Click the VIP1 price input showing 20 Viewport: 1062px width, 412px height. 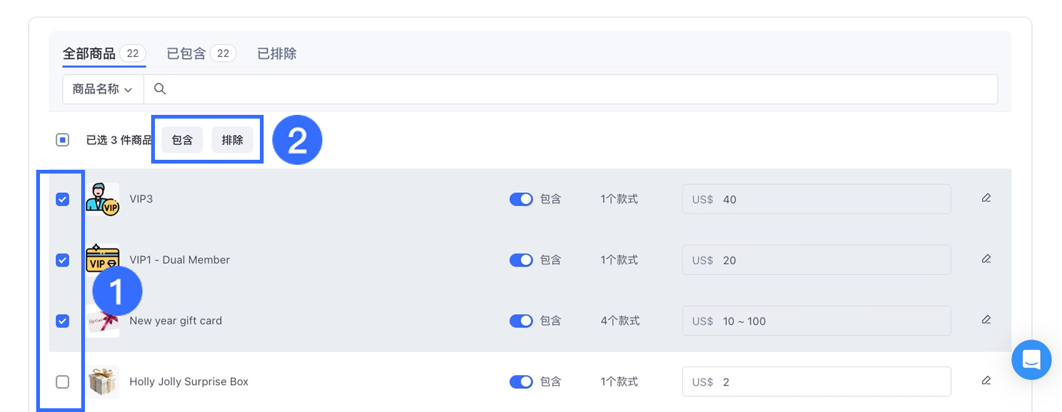[x=812, y=260]
